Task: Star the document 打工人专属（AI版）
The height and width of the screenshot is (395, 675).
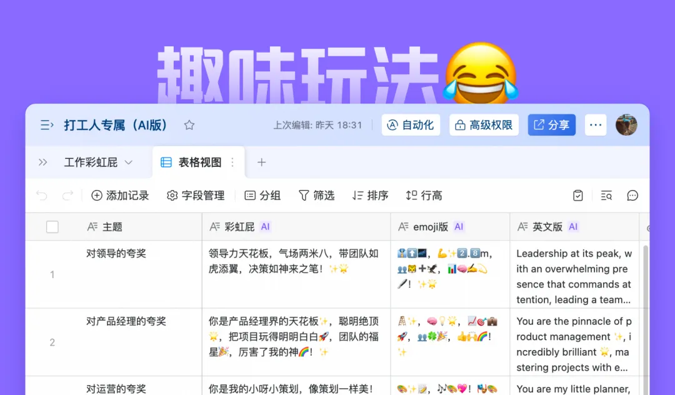Action: [189, 125]
